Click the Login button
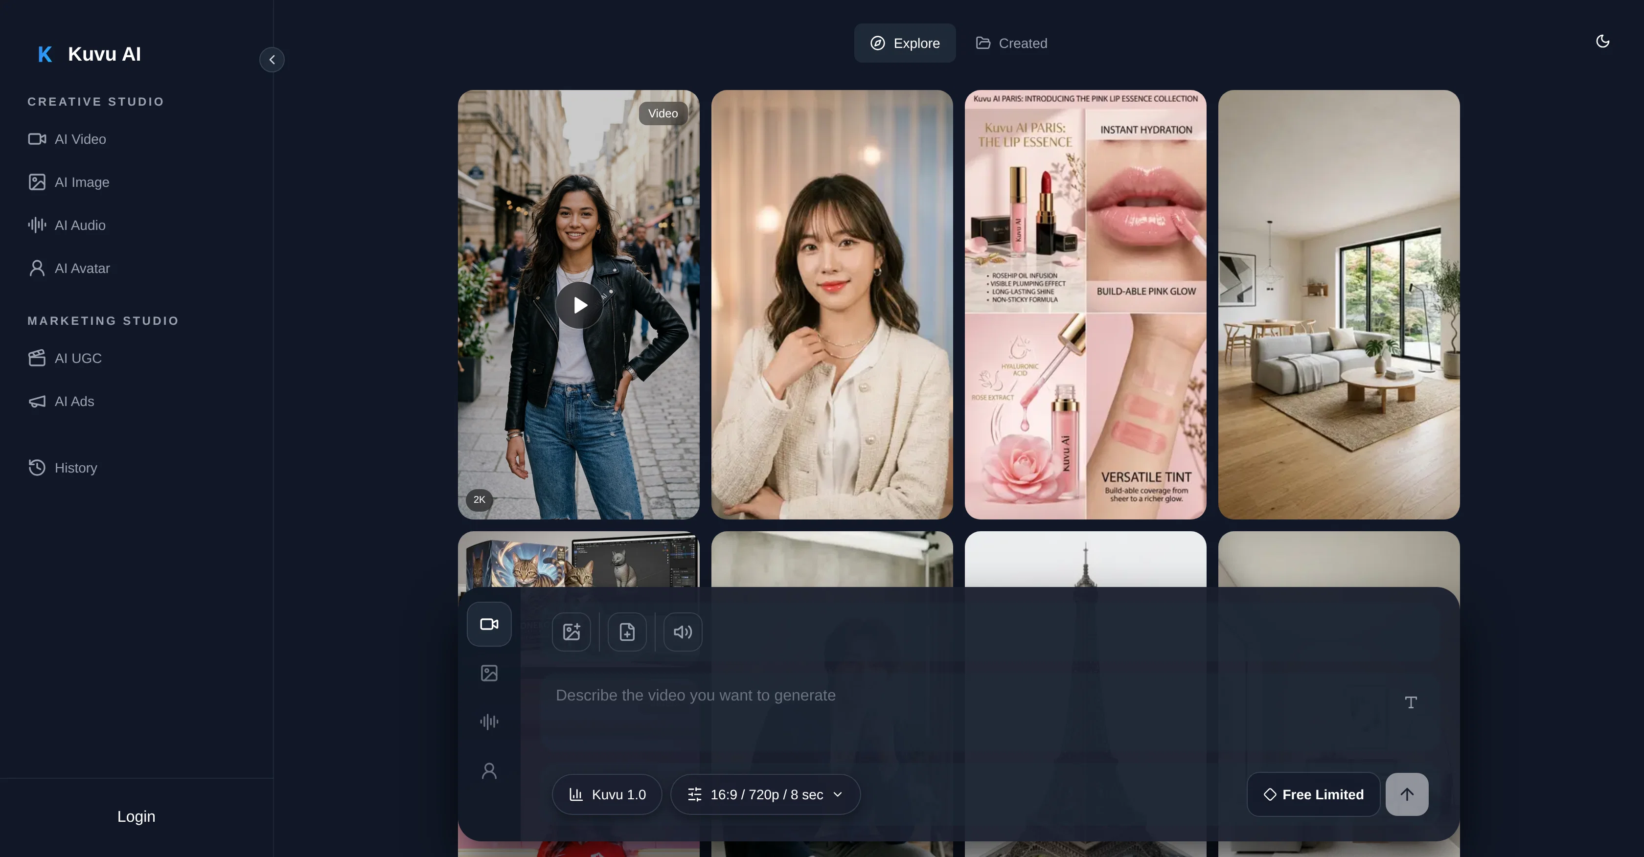The image size is (1644, 857). [x=136, y=816]
